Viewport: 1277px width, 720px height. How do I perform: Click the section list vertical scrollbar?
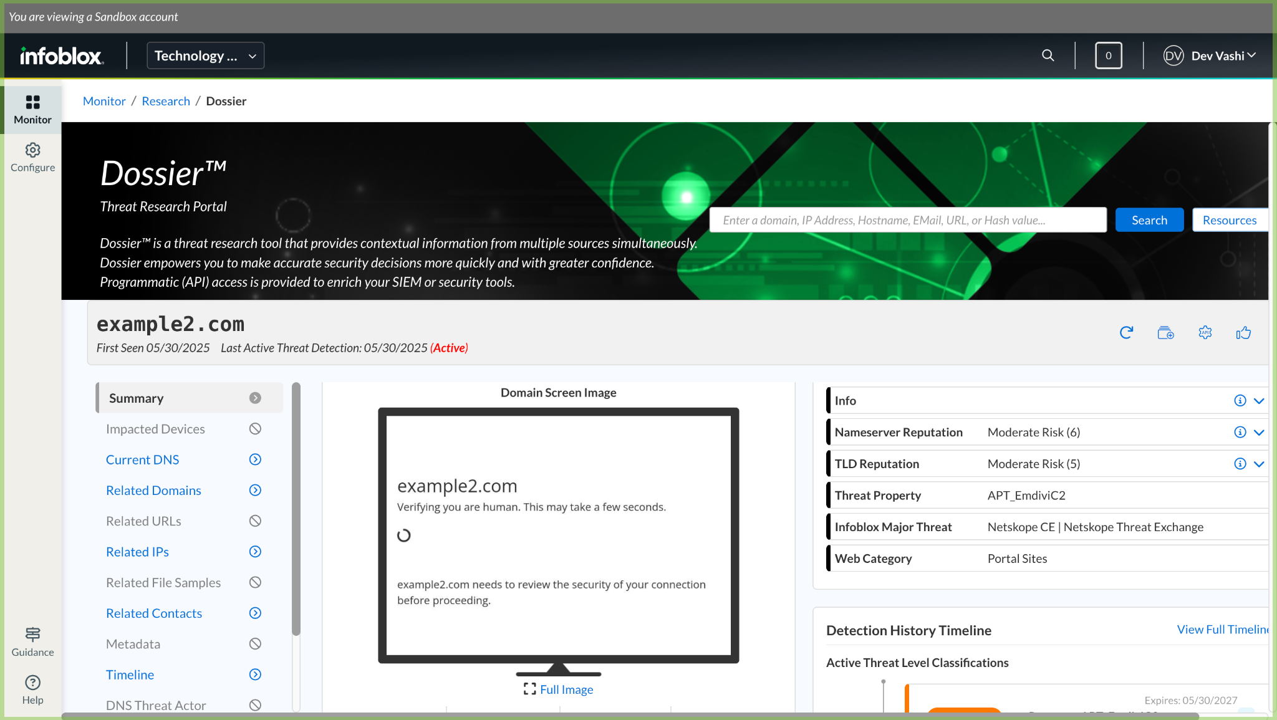(296, 509)
